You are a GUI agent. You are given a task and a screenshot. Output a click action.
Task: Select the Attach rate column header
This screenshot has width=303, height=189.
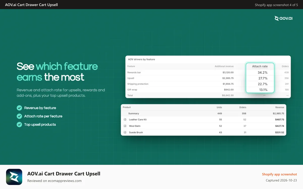coord(260,66)
